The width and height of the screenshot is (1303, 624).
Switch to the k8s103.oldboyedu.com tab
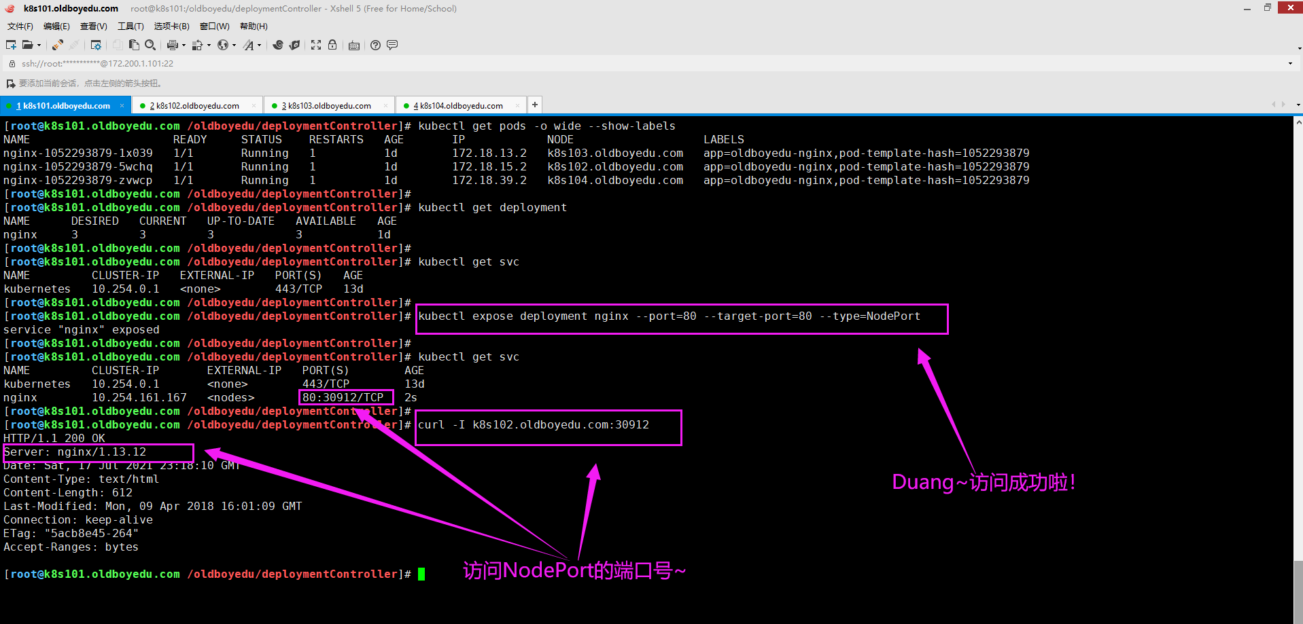coord(329,105)
